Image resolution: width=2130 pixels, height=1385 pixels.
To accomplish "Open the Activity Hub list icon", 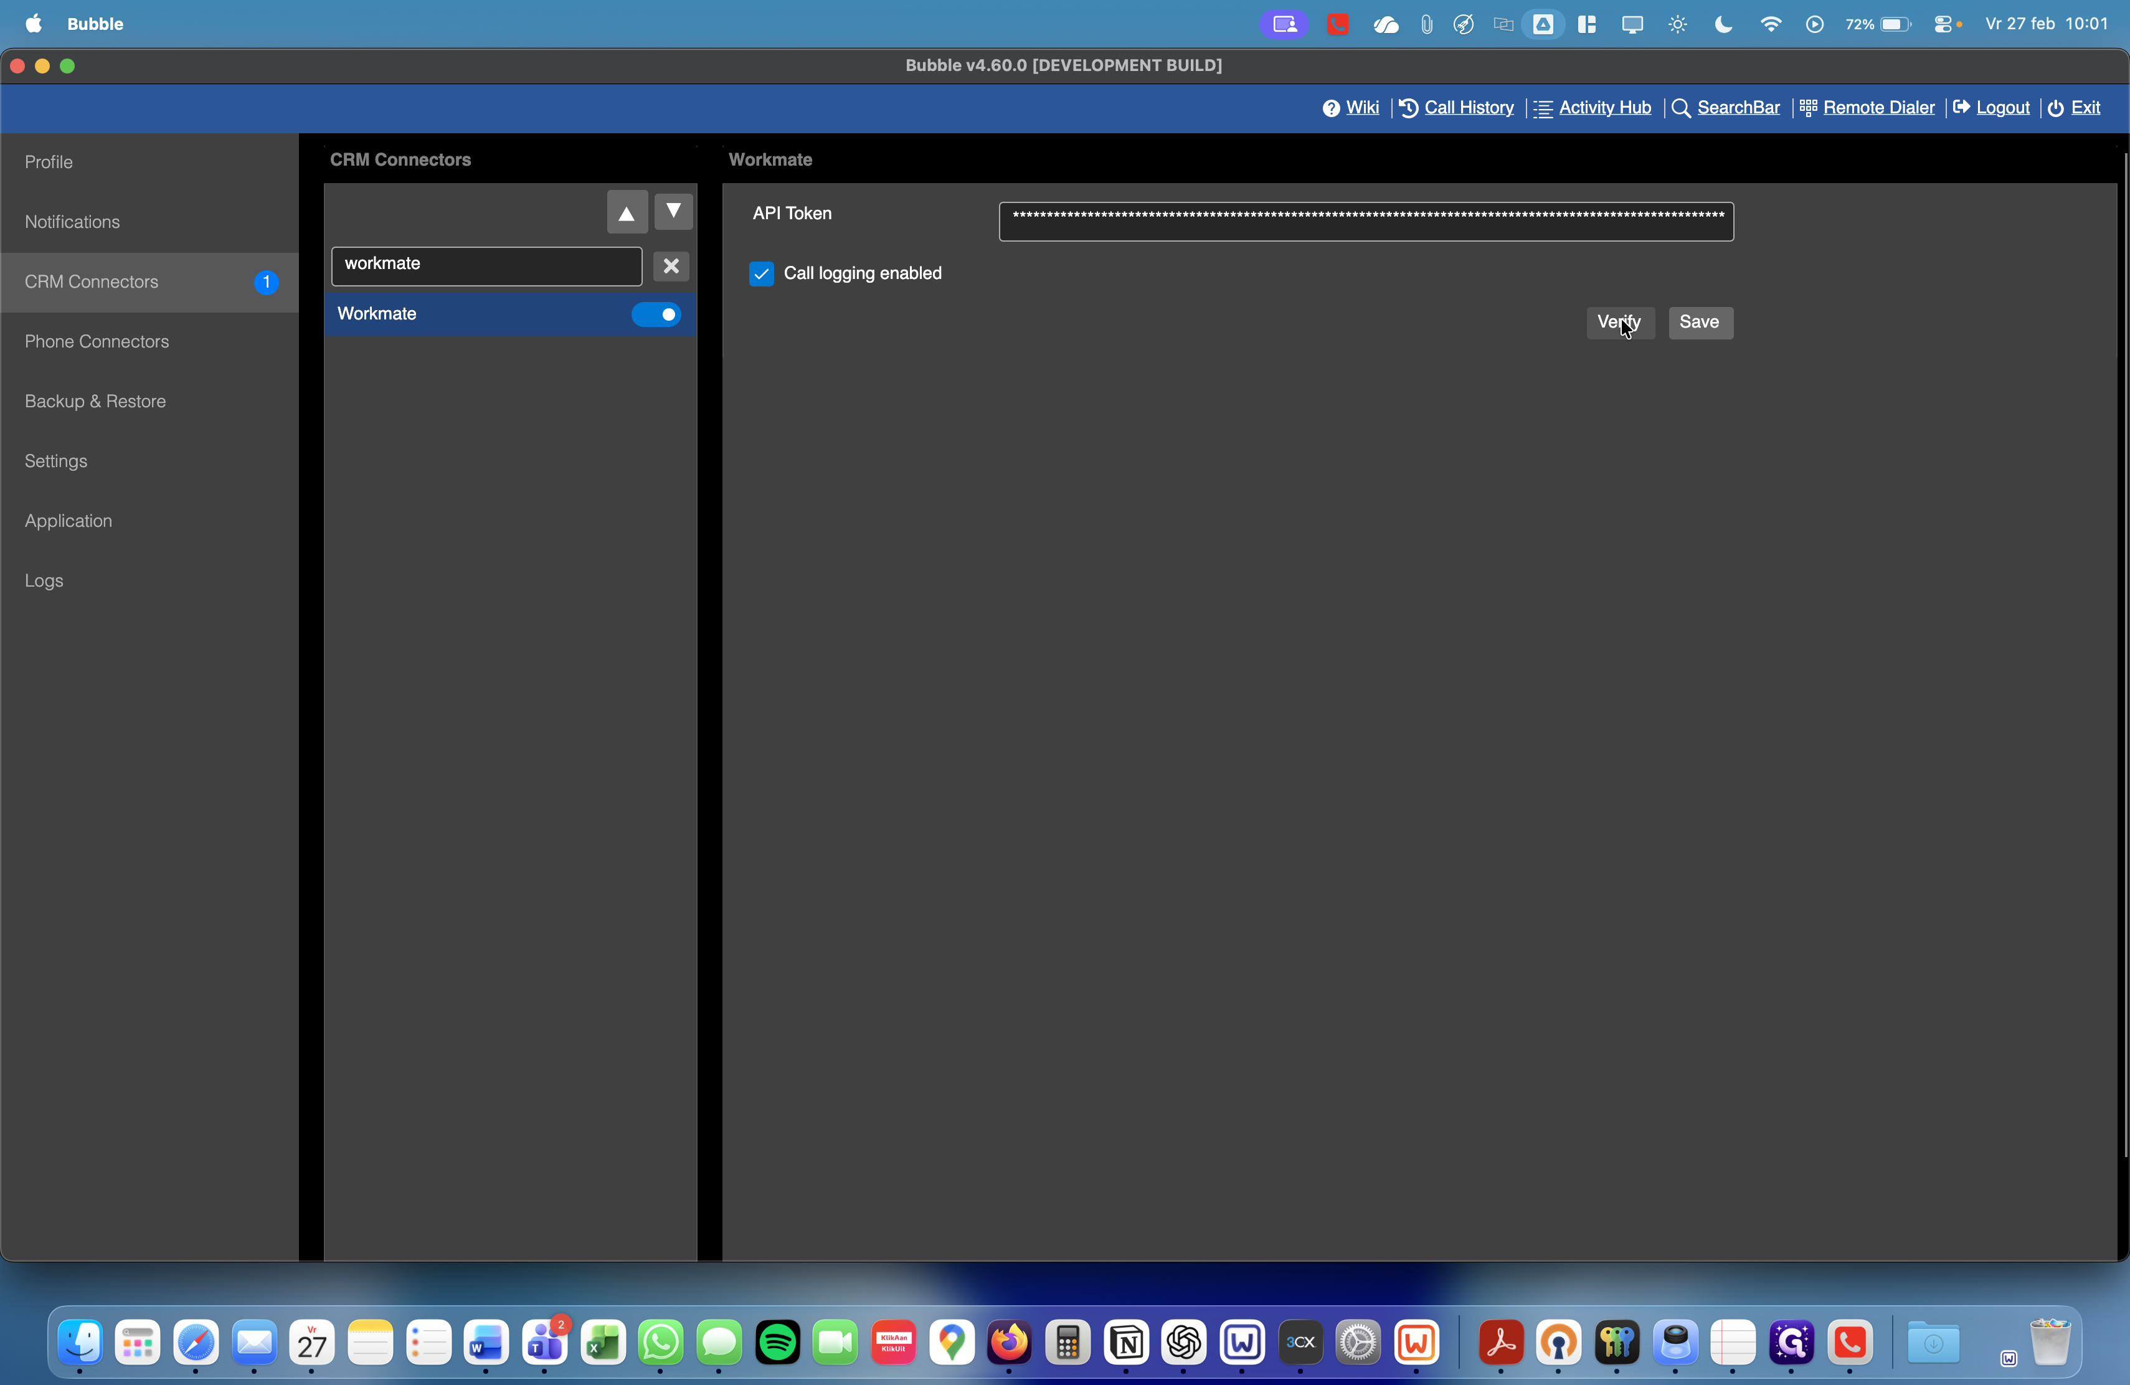I will [1543, 108].
